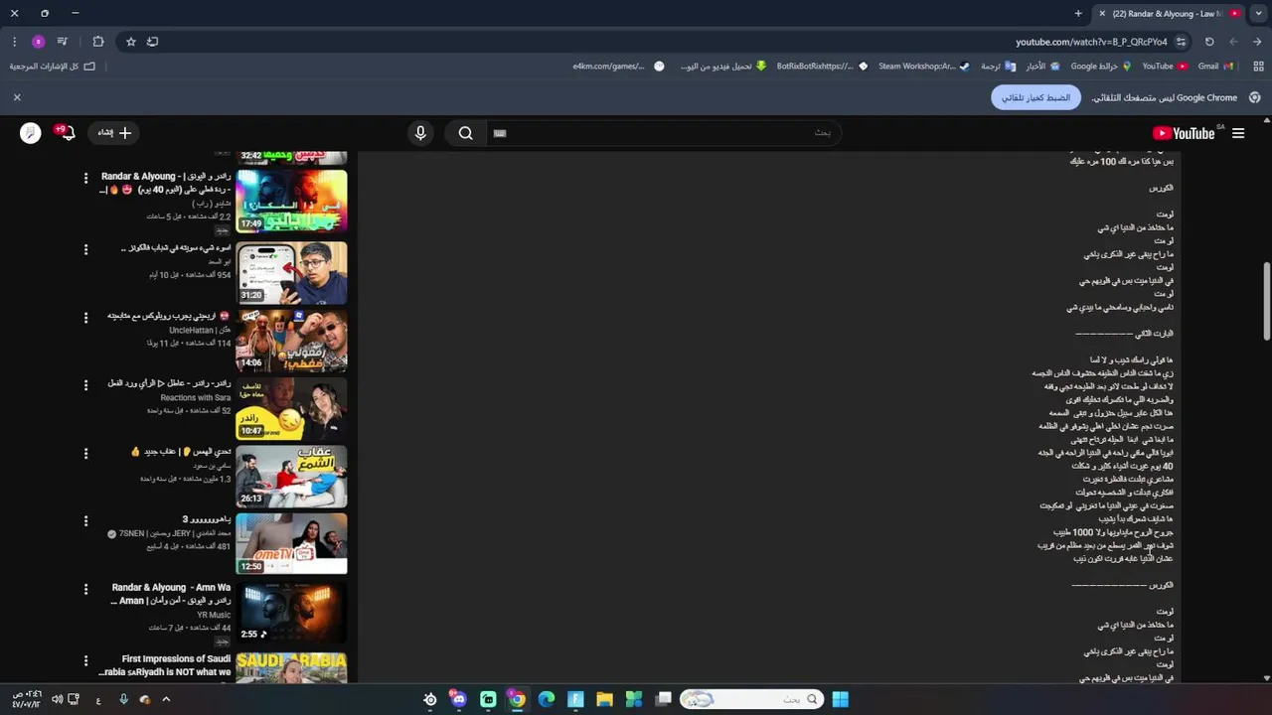Open the Windows Start button
1272x715 pixels.
tap(840, 699)
